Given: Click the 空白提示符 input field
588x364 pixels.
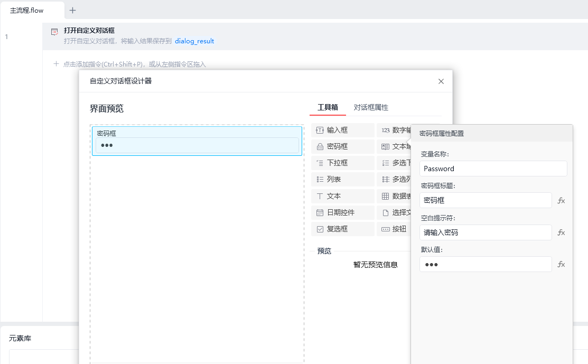Looking at the screenshot, I should [x=486, y=232].
